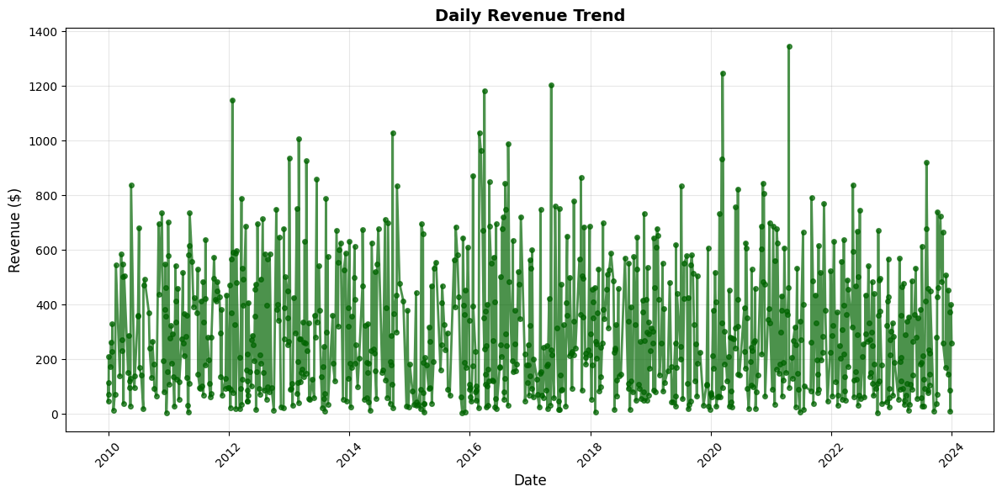This screenshot has width=1002, height=497.
Task: Select the Date axis label
Action: click(530, 480)
